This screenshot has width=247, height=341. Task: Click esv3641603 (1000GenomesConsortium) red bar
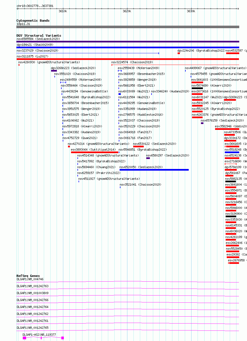click(197, 82)
